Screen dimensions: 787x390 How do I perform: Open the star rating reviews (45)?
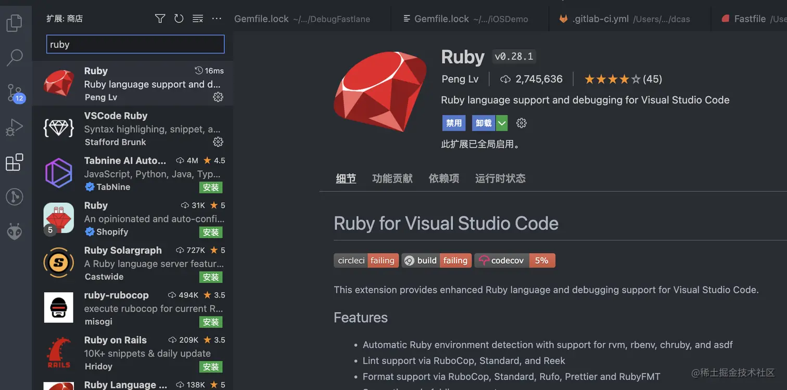coord(623,79)
